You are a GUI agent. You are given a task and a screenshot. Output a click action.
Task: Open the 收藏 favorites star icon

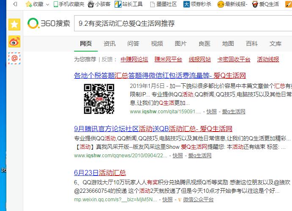coord(29,4)
